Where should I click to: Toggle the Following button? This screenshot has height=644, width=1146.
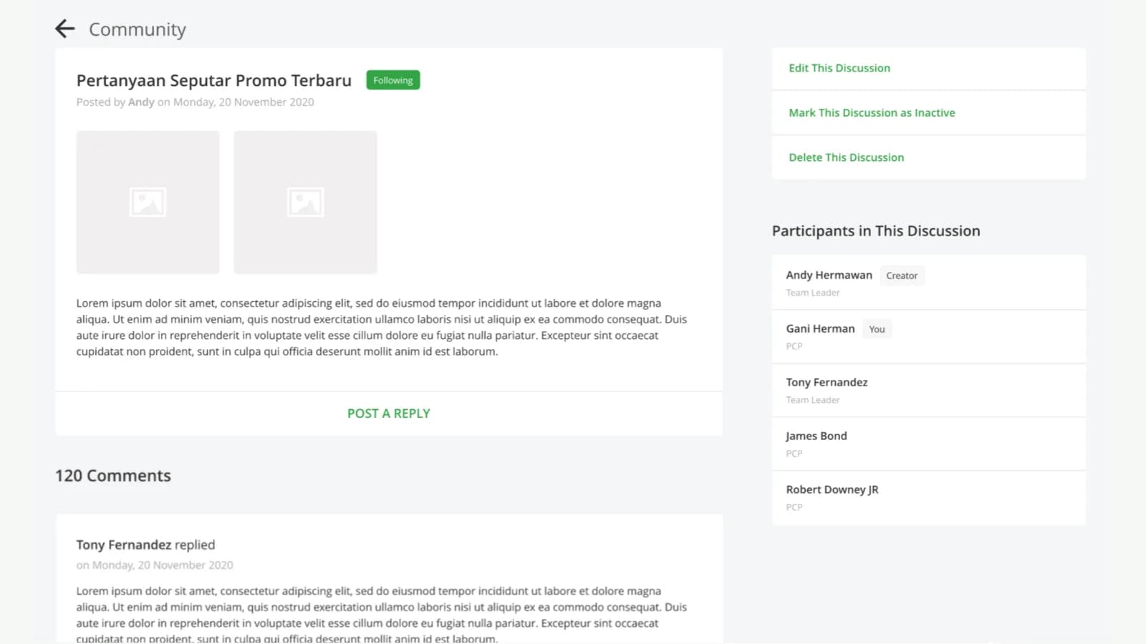tap(393, 80)
